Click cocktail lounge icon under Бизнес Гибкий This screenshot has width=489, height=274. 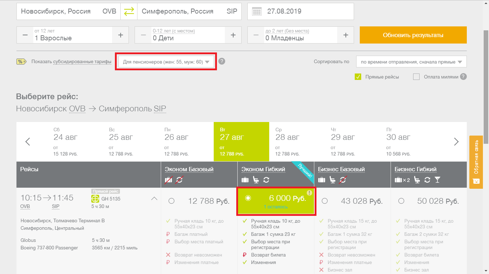pyautogui.click(x=437, y=180)
